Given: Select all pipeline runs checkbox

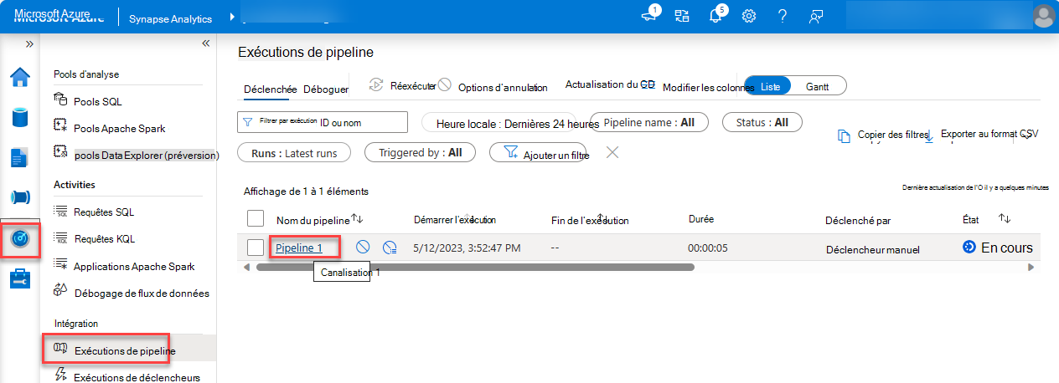Looking at the screenshot, I should point(256,218).
